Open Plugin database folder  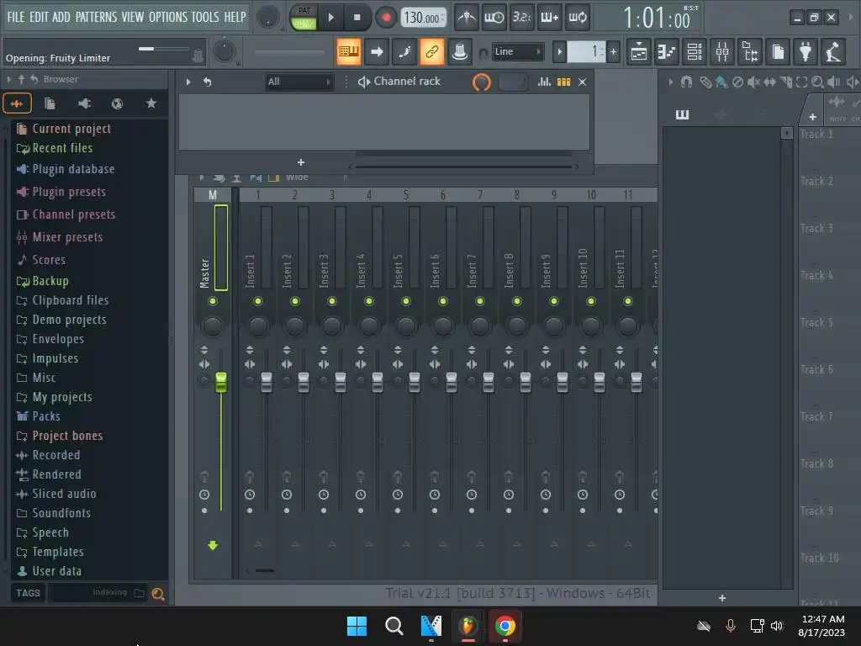tap(66, 169)
